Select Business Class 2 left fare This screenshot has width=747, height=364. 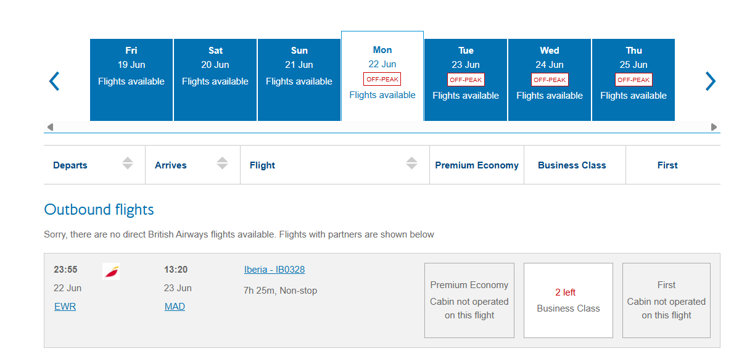pyautogui.click(x=568, y=300)
